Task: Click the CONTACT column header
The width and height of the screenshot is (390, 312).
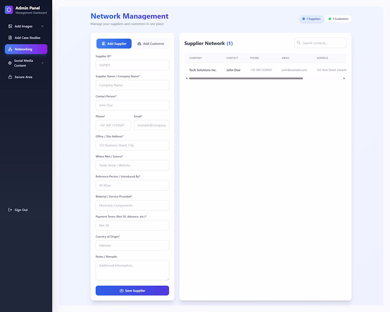Action: pos(232,58)
